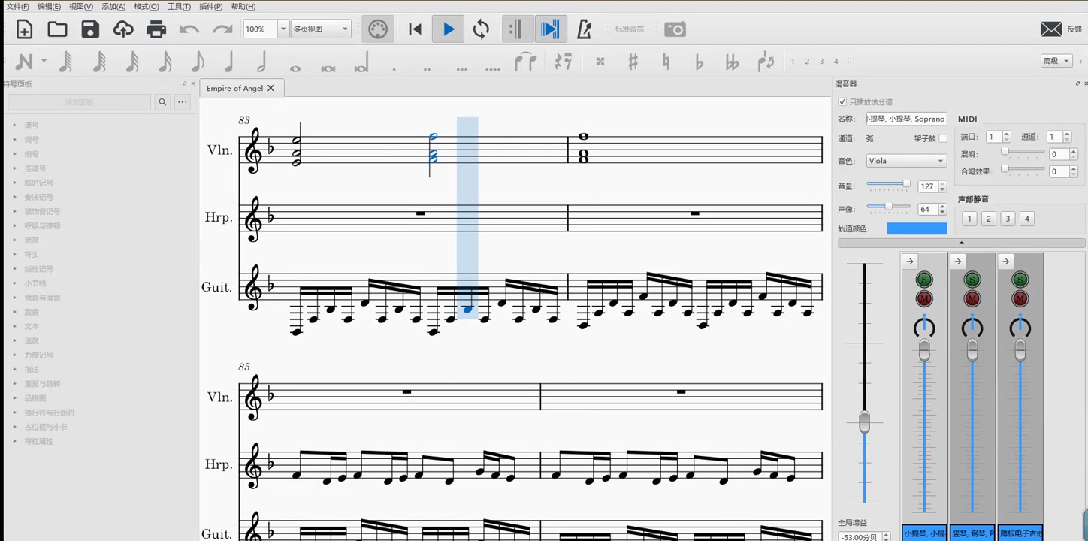Open the 多页视图 view mode dropdown

coord(321,29)
